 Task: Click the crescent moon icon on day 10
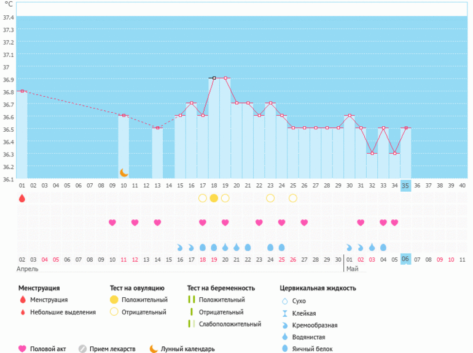point(123,173)
